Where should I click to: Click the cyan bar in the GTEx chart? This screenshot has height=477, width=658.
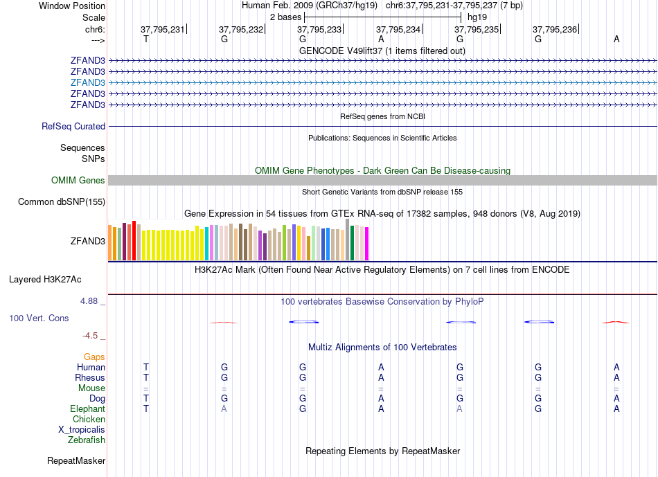tap(207, 244)
